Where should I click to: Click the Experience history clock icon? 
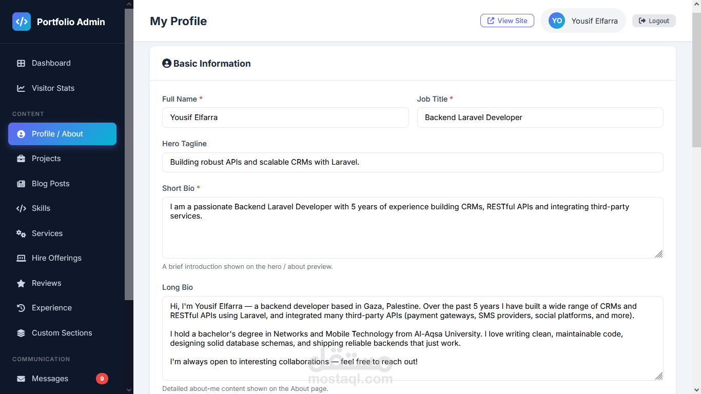click(x=21, y=308)
